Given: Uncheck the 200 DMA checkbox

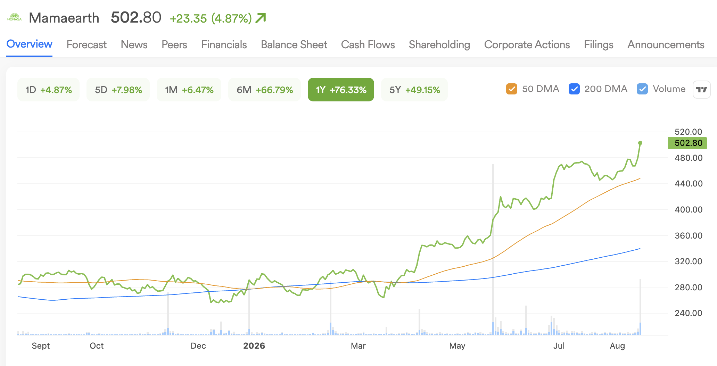Looking at the screenshot, I should [574, 89].
